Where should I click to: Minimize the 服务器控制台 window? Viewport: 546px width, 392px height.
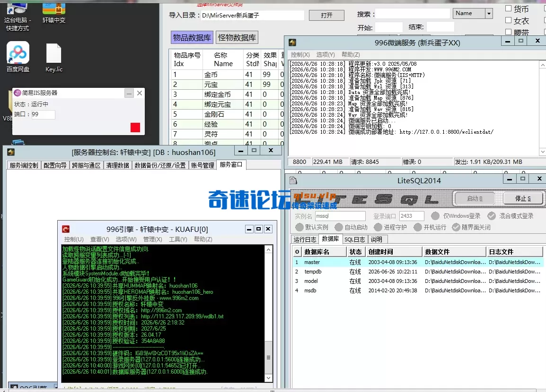[241, 151]
